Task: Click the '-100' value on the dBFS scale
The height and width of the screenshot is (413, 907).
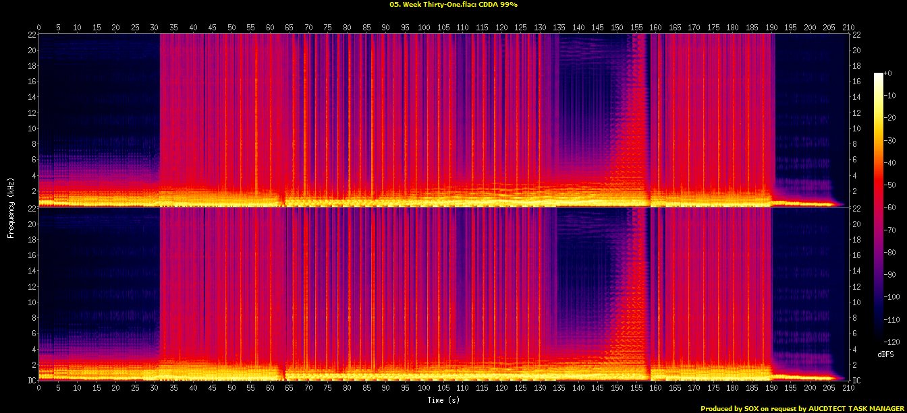Action: pos(892,296)
